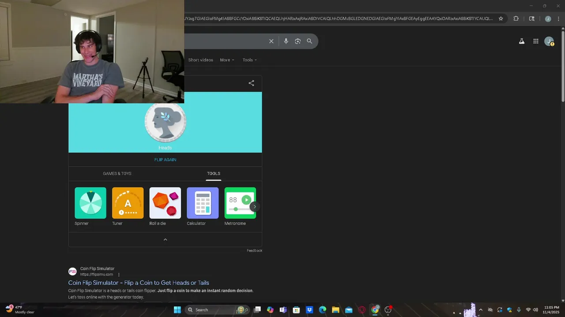Image resolution: width=565 pixels, height=317 pixels.
Task: Open Microsoft Edge from the taskbar
Action: coord(323,310)
